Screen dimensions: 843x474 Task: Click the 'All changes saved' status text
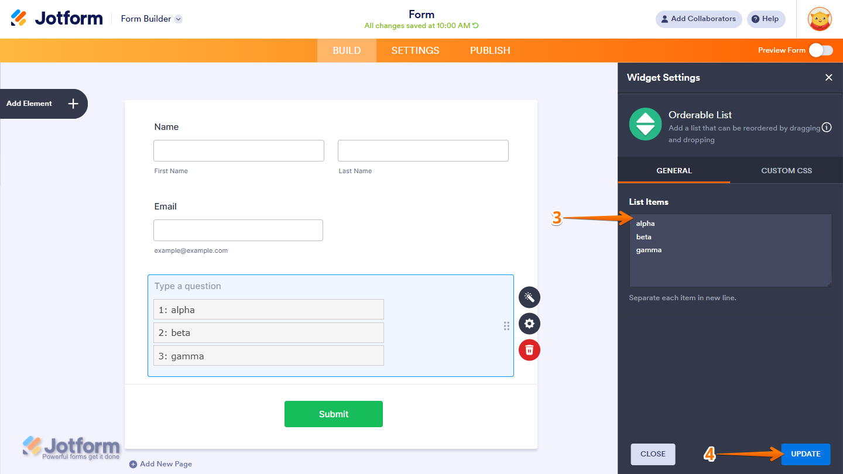coord(417,26)
